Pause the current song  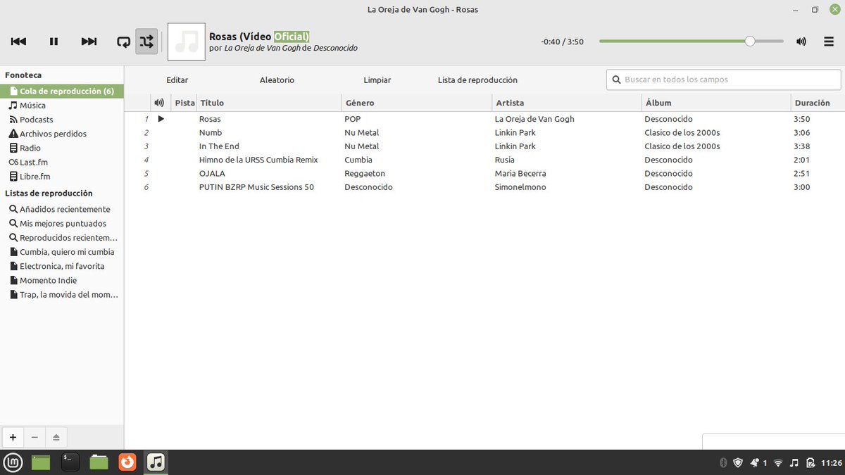(54, 42)
